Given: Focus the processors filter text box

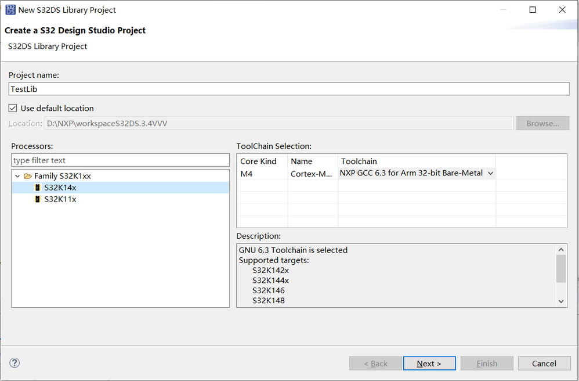Looking at the screenshot, I should point(121,160).
